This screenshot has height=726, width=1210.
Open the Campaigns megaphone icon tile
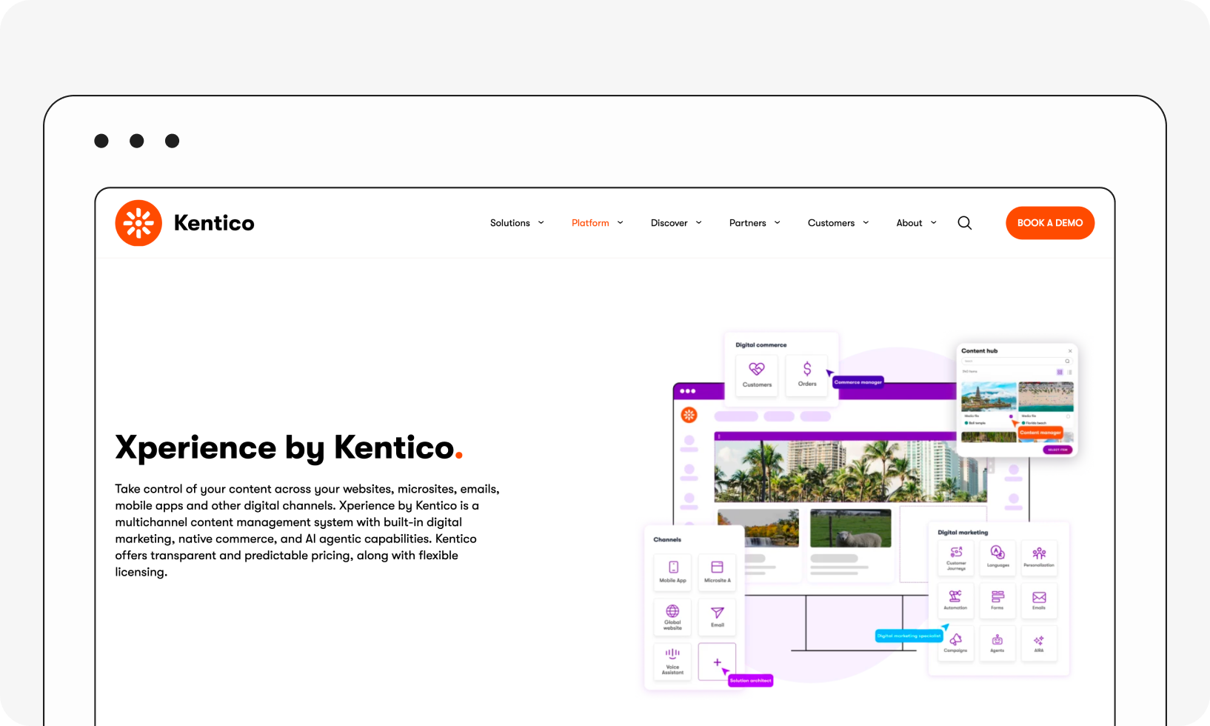(956, 644)
